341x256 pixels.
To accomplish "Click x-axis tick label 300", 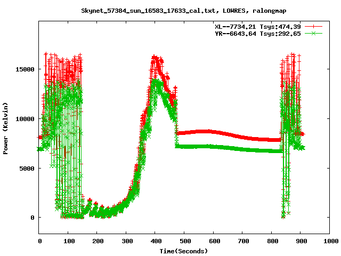I will (127, 241).
